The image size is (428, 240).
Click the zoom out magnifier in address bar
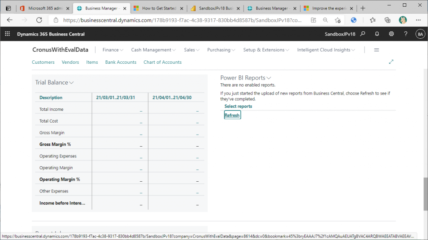tap(325, 20)
